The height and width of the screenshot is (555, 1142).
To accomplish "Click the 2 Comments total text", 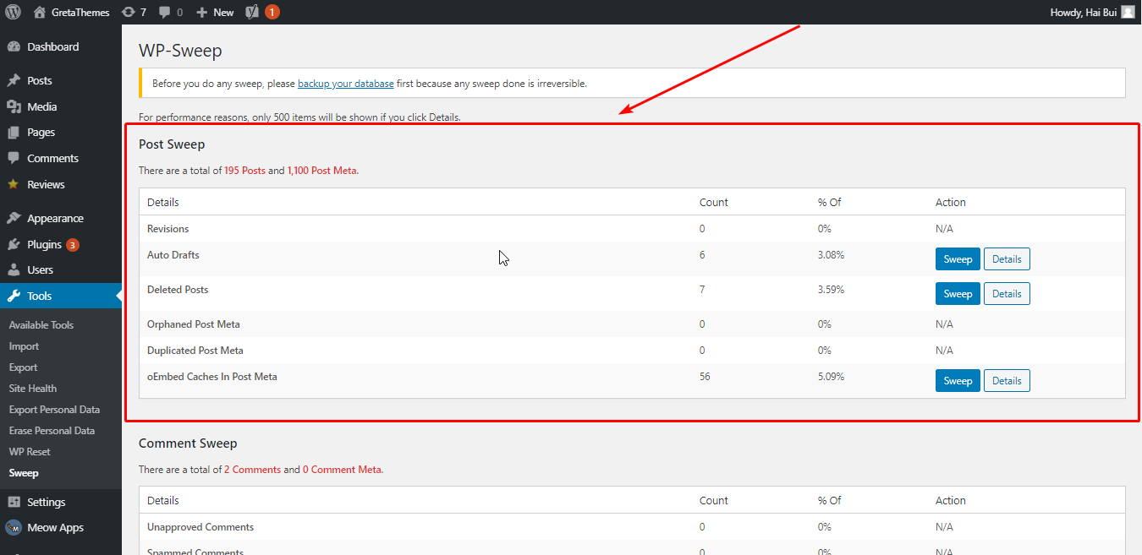I will click(x=252, y=470).
